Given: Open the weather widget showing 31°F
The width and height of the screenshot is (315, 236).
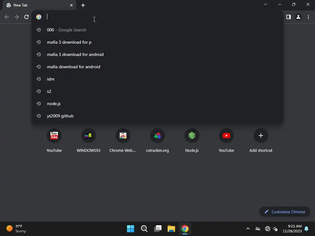Looking at the screenshot, I should (x=17, y=229).
